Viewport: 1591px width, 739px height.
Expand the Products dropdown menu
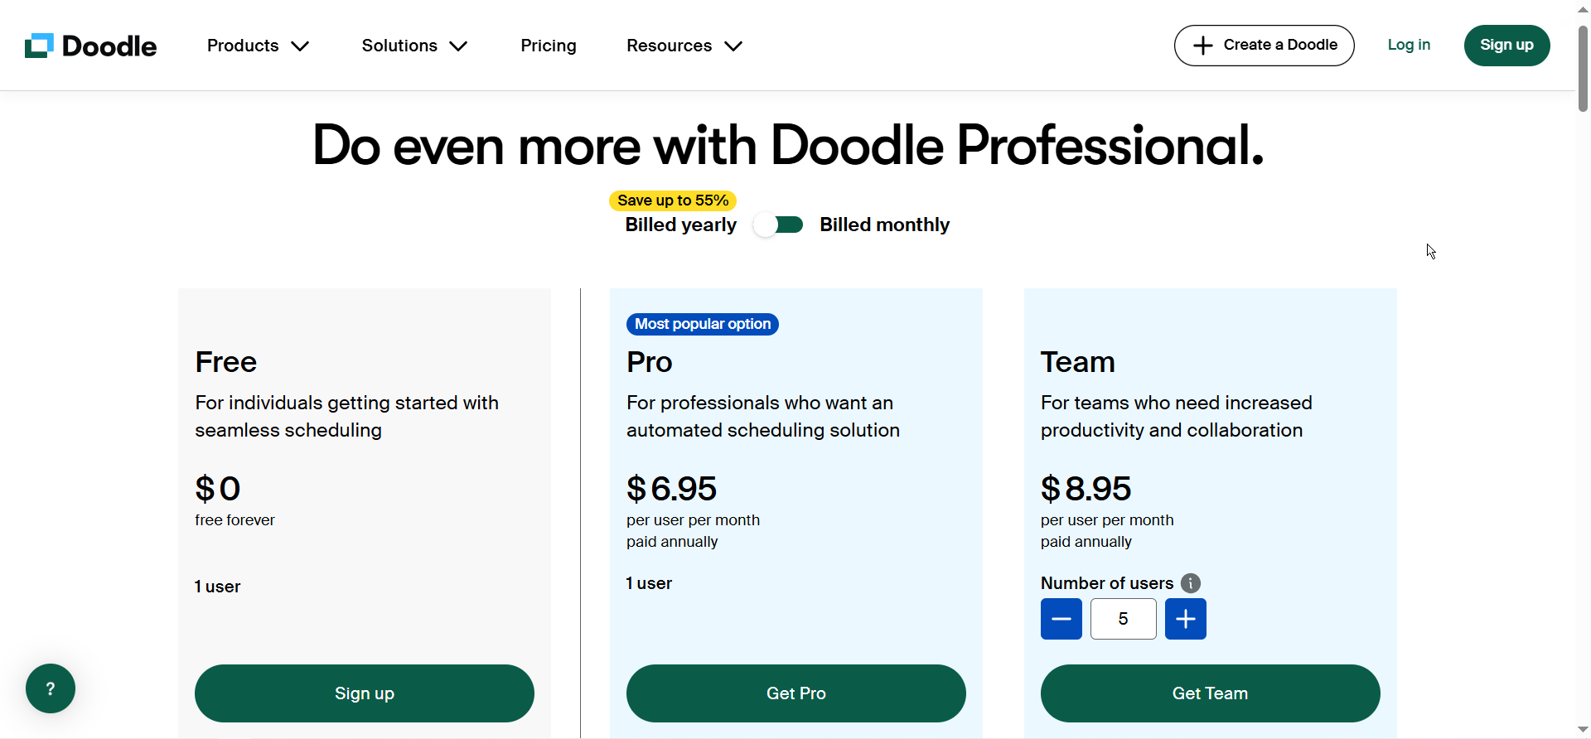(258, 46)
